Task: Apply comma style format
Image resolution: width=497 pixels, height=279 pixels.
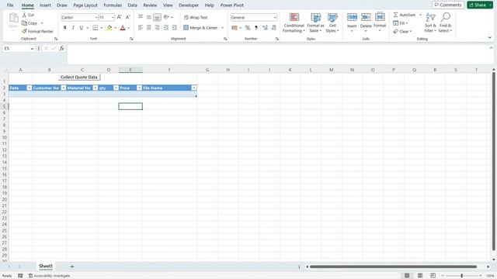Action: (255, 28)
